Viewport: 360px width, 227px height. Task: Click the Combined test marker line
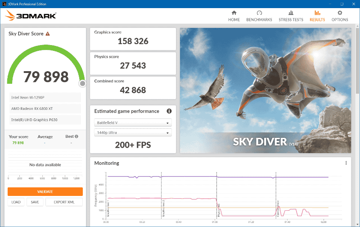tap(276, 195)
